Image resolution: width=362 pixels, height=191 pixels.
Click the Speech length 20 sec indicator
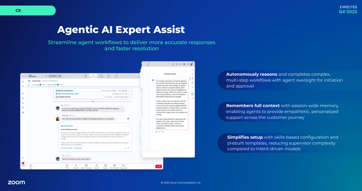click(55, 85)
